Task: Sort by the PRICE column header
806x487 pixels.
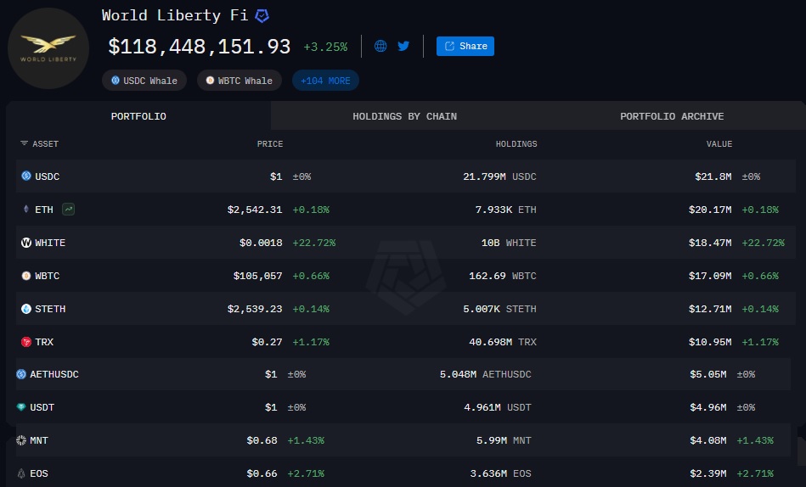Action: [270, 144]
